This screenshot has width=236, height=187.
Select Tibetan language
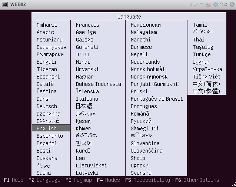tap(47, 69)
